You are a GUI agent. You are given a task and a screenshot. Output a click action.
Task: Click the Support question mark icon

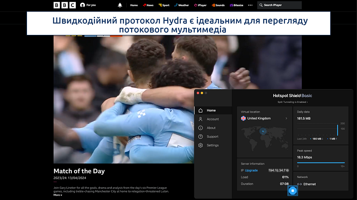(201, 136)
